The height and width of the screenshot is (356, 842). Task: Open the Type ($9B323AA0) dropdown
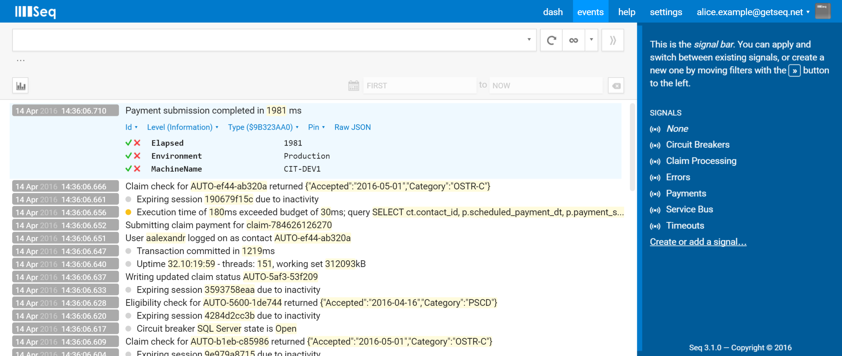(x=263, y=127)
